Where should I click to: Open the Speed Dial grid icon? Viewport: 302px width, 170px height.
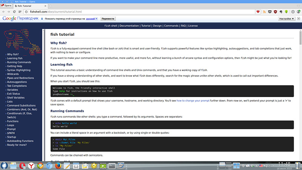pos(20,12)
